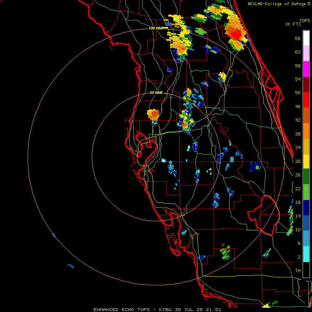Pick the black swatch at the legend bottom
The width and height of the screenshot is (312, 312).
306,270
